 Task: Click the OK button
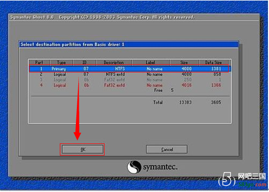tap(83, 149)
